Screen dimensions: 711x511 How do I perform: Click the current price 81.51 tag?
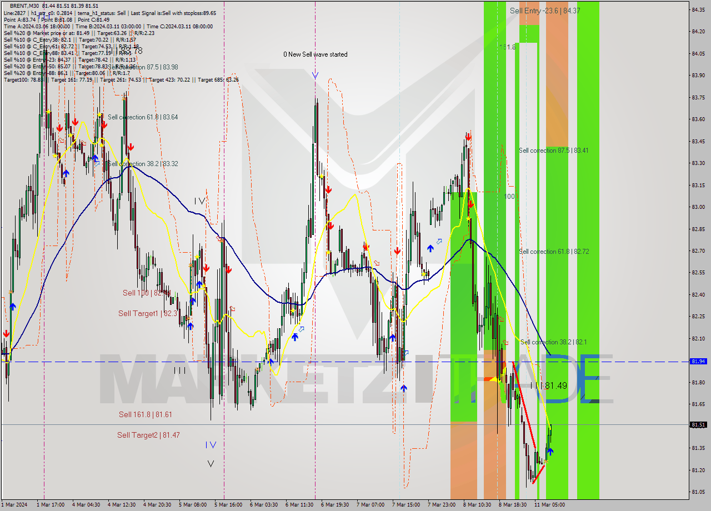698,425
